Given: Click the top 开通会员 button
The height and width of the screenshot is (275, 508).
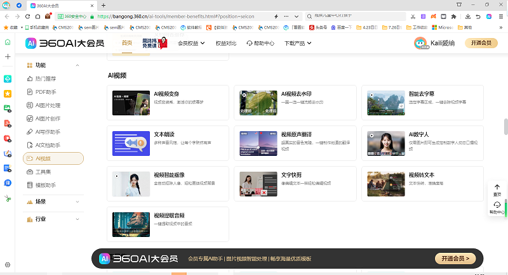Looking at the screenshot, I should tap(481, 43).
